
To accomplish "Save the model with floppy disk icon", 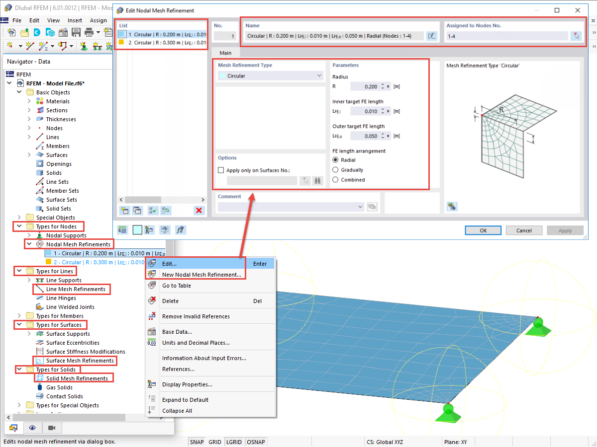I will point(76,33).
